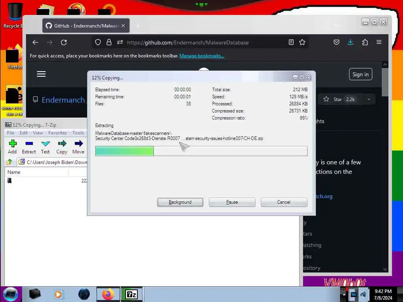Open the Endermanch profile link
This screenshot has width=403, height=302.
click(63, 100)
